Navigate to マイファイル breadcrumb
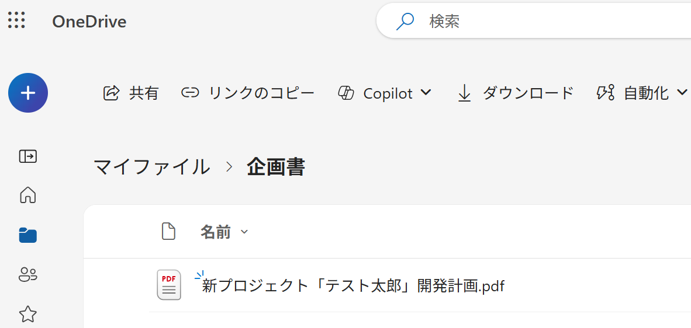Screen dimensions: 691x328 click(152, 168)
